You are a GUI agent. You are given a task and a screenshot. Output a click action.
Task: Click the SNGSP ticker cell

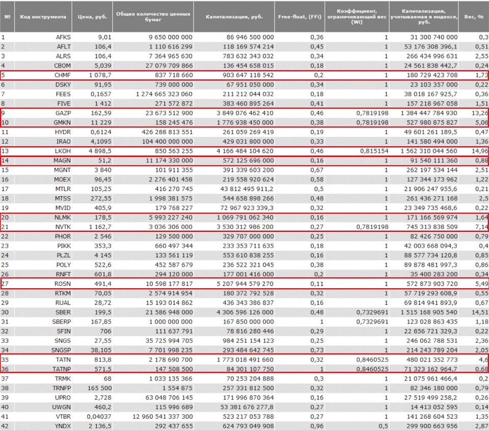61,350
